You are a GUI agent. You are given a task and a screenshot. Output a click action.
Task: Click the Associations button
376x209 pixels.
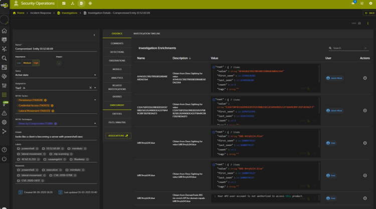pos(118,136)
